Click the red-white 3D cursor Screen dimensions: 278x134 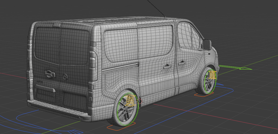pos(140,101)
